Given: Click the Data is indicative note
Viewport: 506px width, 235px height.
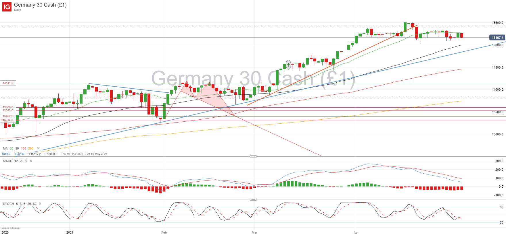Looking at the screenshot, I should pyautogui.click(x=11, y=228).
